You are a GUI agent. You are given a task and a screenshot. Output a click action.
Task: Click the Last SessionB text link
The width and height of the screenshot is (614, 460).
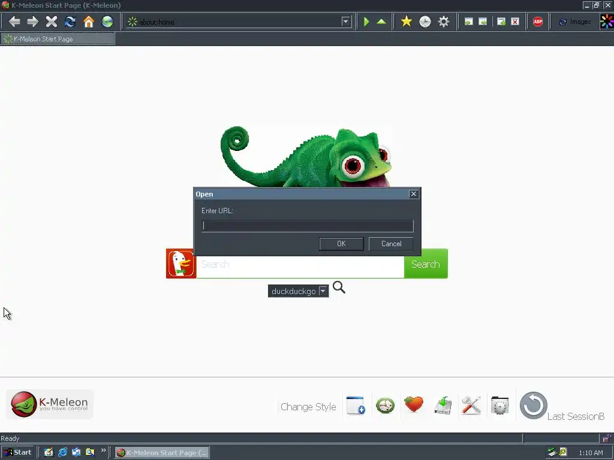tap(576, 417)
